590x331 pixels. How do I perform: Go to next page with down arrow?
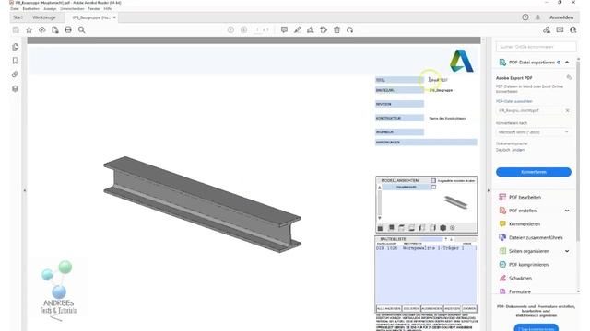243,29
